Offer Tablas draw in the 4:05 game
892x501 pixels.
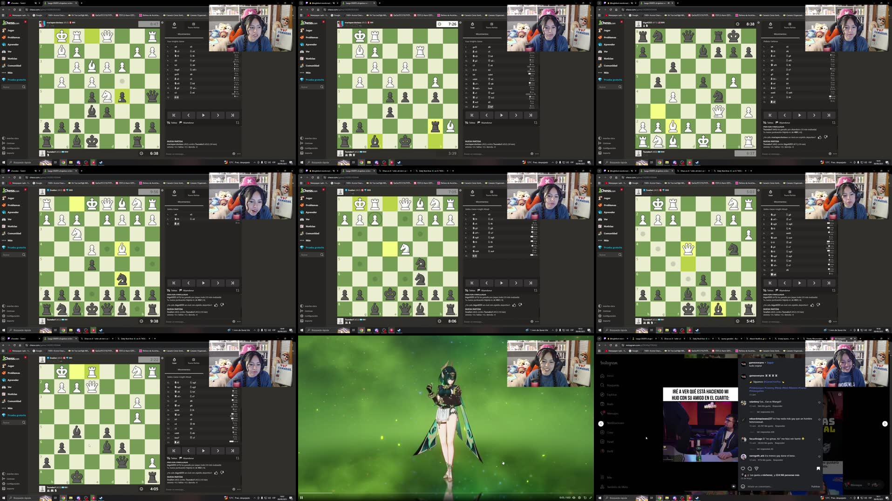(172, 458)
